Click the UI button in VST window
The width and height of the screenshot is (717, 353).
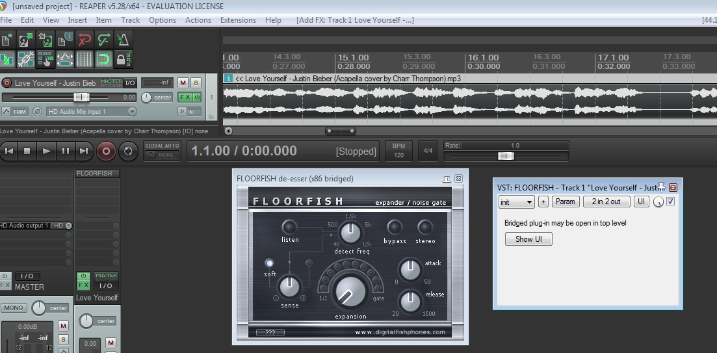(641, 202)
